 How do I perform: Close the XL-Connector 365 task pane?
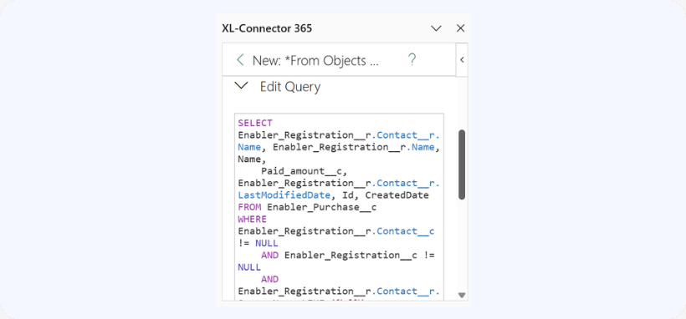(x=460, y=28)
